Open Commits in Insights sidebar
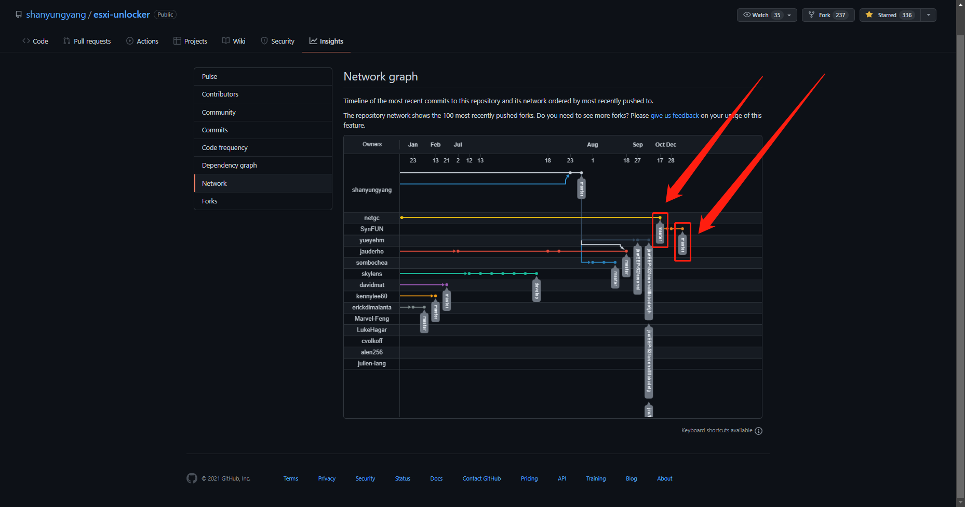This screenshot has width=965, height=507. click(x=263, y=130)
